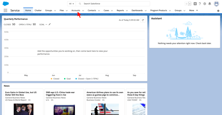Click the green Goal legend swatch
The height and width of the screenshot is (115, 222).
65,79
